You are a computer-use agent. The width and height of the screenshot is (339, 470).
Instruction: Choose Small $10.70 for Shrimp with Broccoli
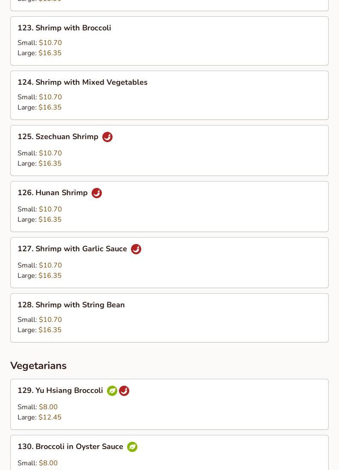click(x=39, y=42)
